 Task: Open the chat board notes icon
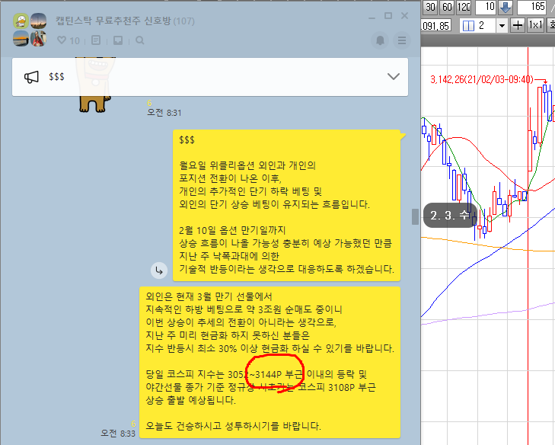tap(96, 40)
